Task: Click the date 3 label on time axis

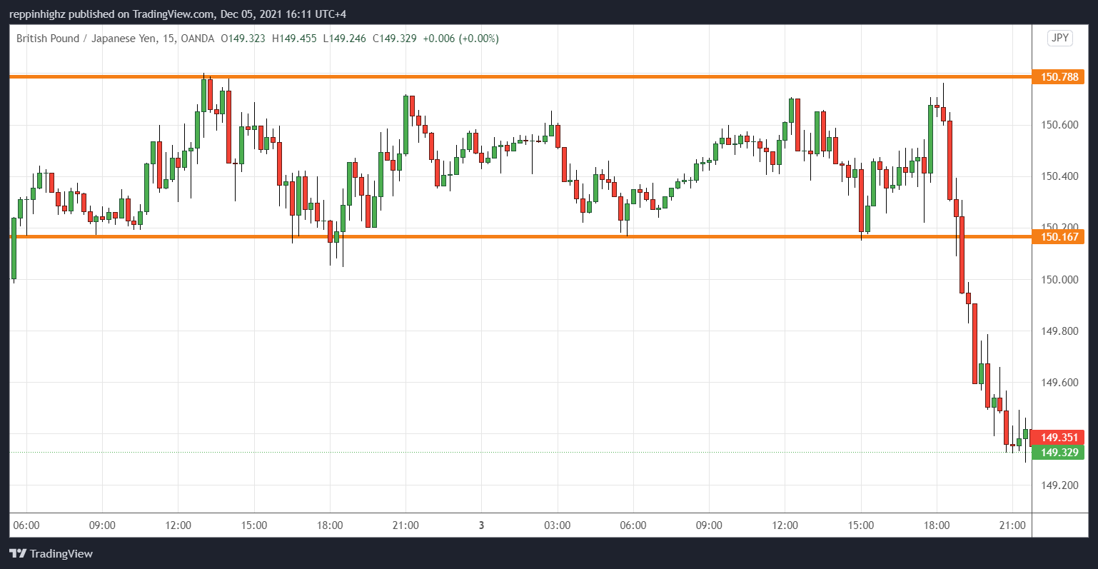Action: (x=481, y=525)
